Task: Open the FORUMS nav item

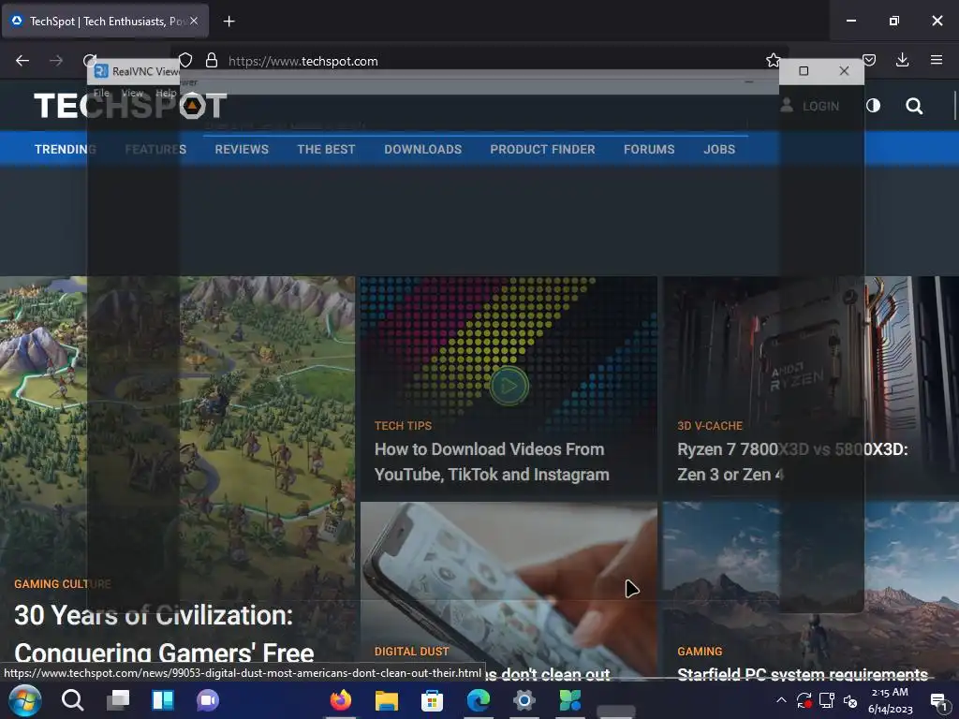Action: (x=649, y=149)
